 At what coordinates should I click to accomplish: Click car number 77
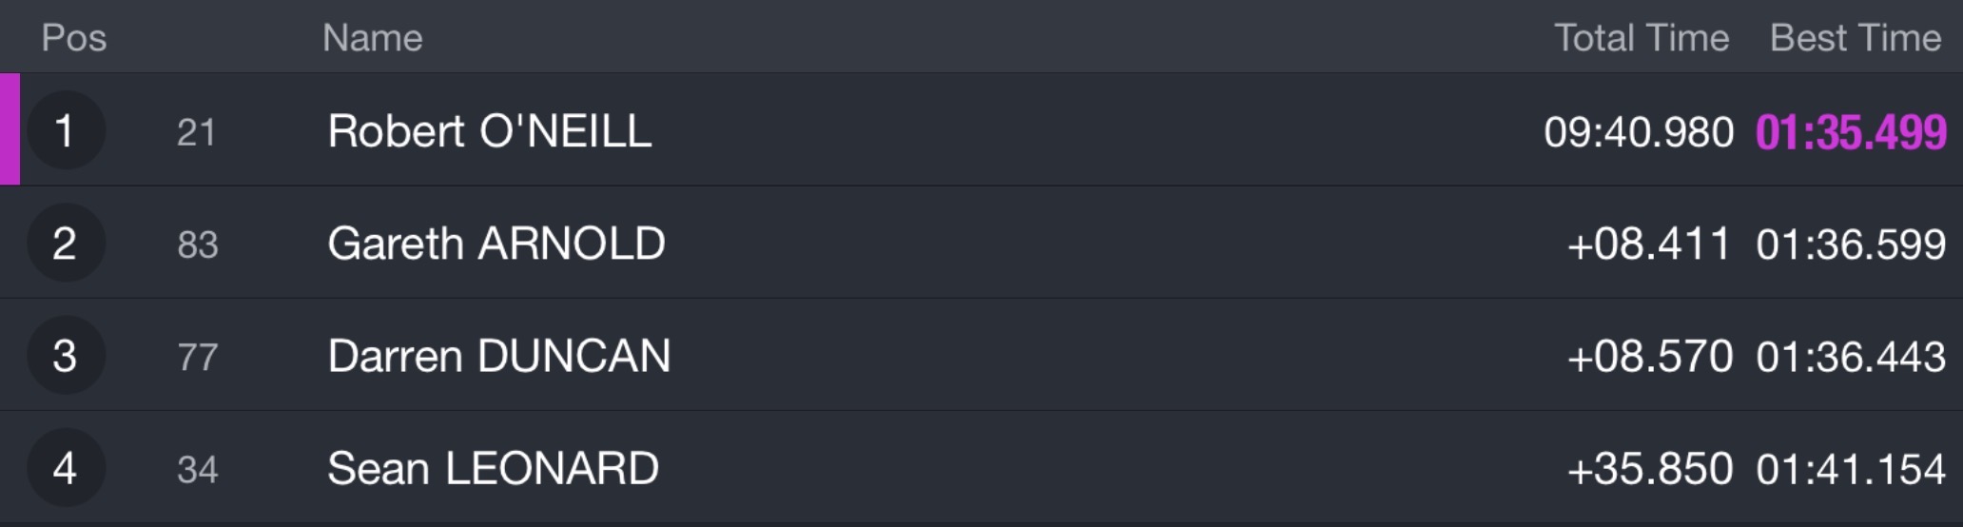click(x=198, y=357)
